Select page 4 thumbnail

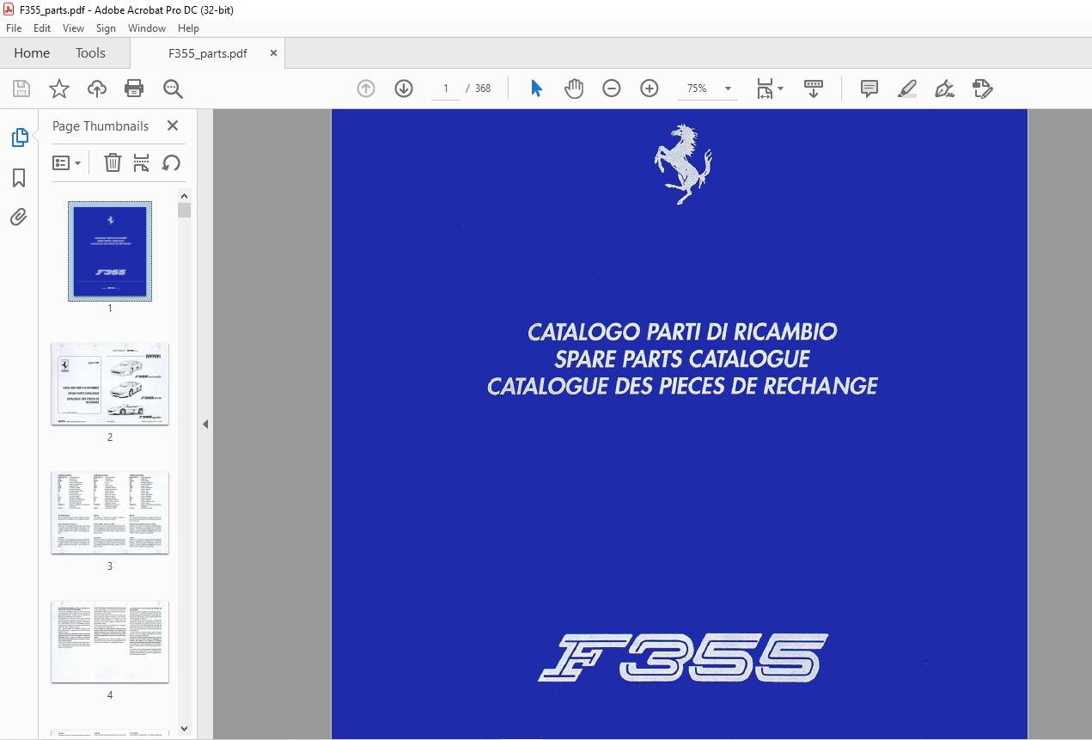(110, 641)
